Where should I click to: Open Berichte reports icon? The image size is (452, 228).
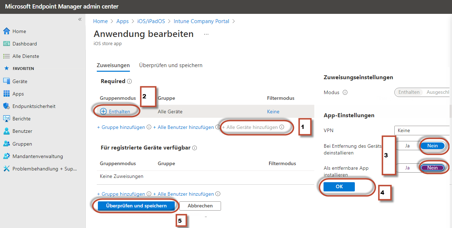[x=6, y=119]
